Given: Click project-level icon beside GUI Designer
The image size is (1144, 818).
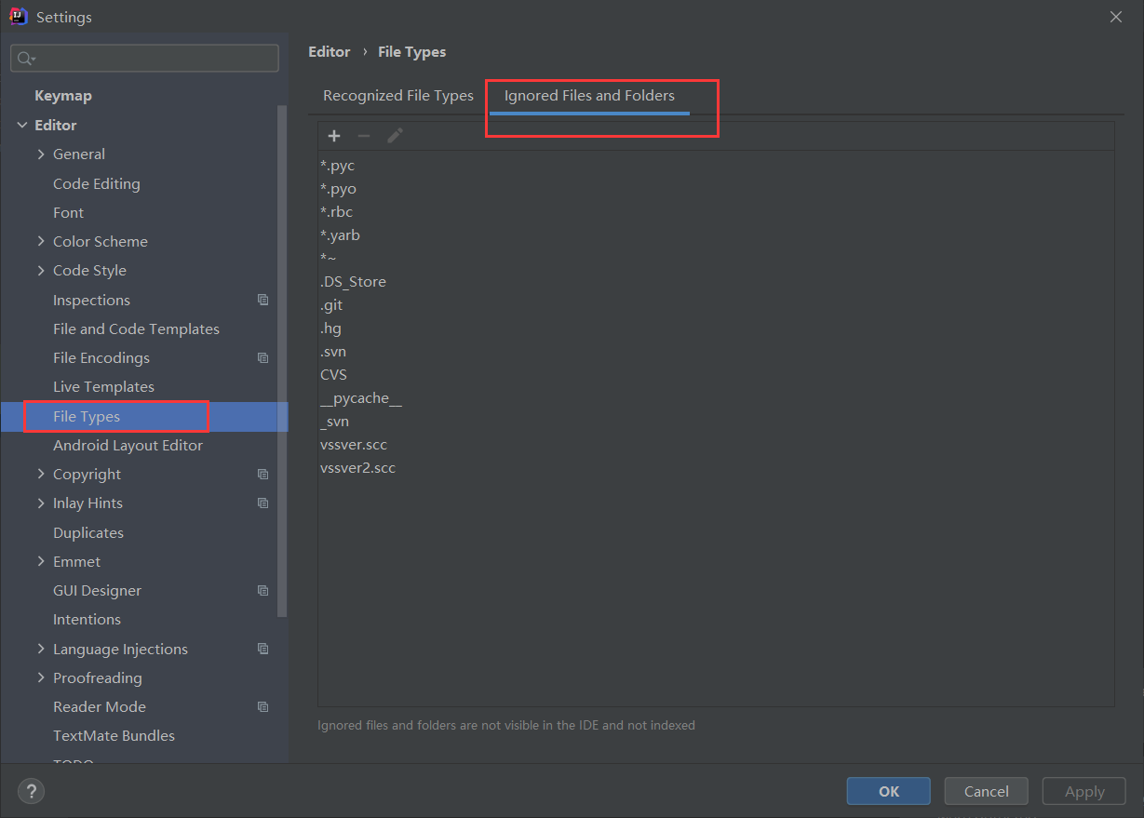Looking at the screenshot, I should 263,591.
